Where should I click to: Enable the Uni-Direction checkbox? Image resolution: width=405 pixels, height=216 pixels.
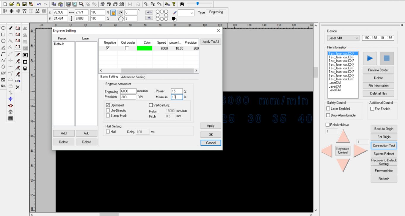pos(108,110)
